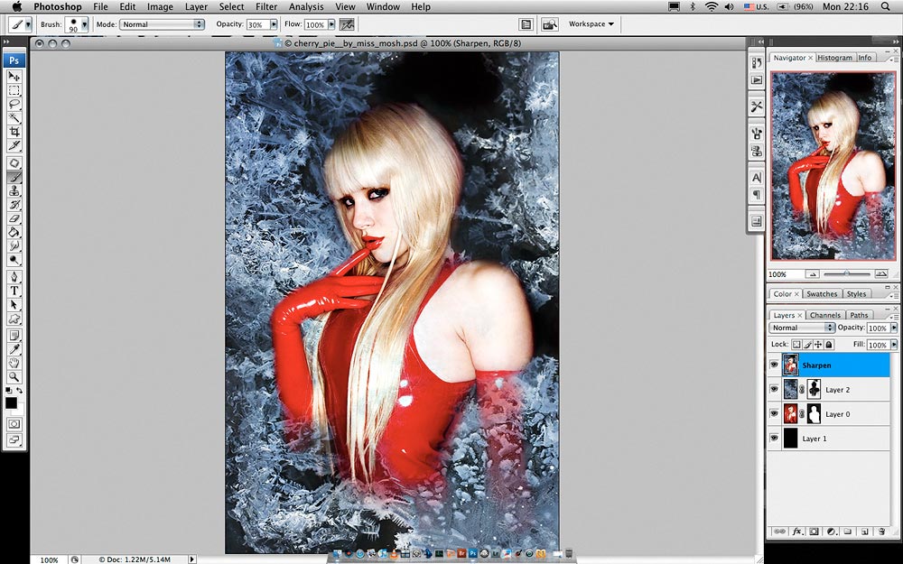Select the Zoom tool
903x564 pixels.
pyautogui.click(x=14, y=377)
